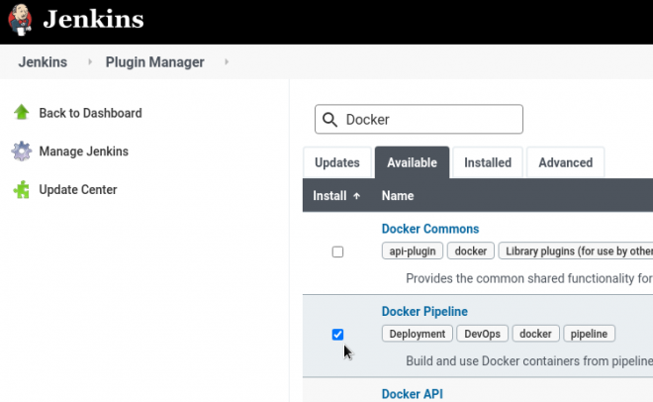This screenshot has height=402, width=653.
Task: Sort by the Install column header
Action: coord(336,196)
